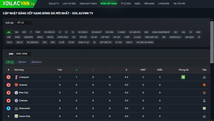The width and height of the screenshot is (214, 121).
Task: Click Liverpool's next opponent crest
Action: point(204,77)
